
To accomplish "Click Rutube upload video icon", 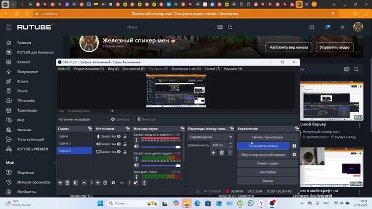I will [312, 27].
